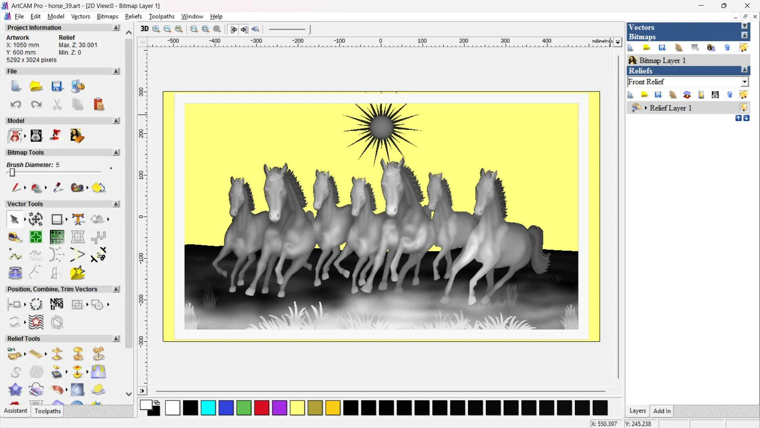Toggle all bitmap layers visibility with lightbulb icon
Image resolution: width=760 pixels, height=428 pixels.
tap(743, 48)
